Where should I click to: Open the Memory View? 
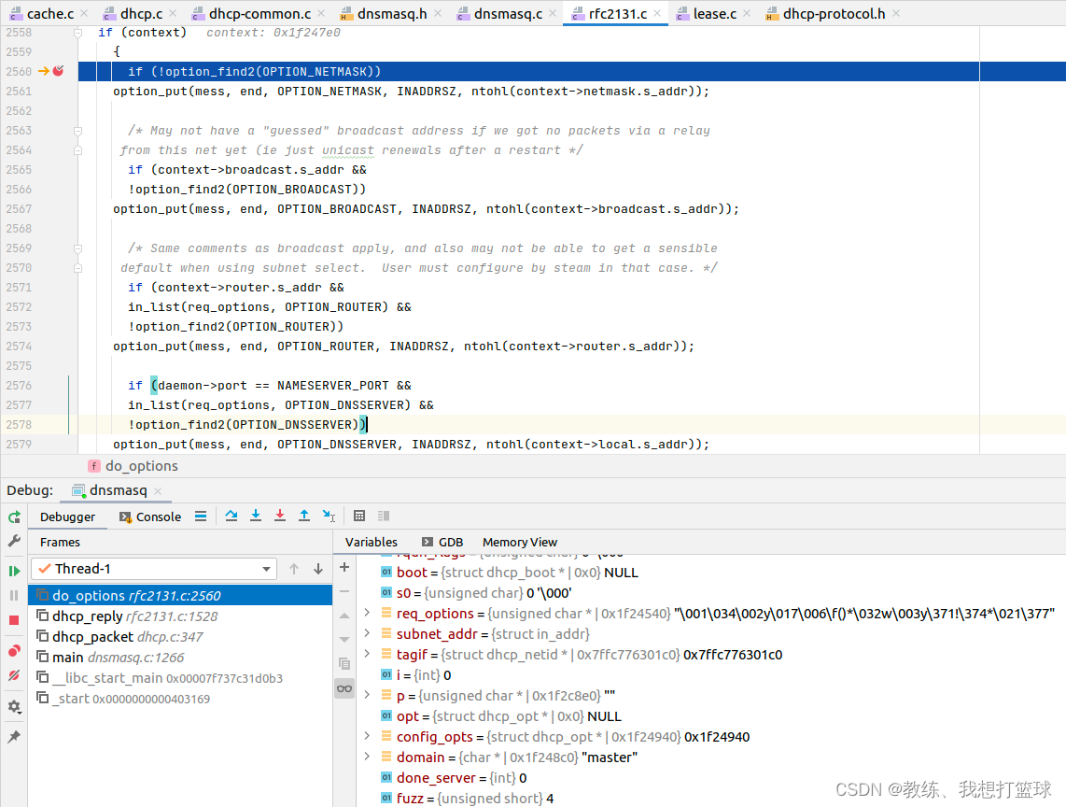519,542
